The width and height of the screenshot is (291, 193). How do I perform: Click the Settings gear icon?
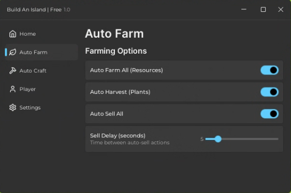[12, 107]
